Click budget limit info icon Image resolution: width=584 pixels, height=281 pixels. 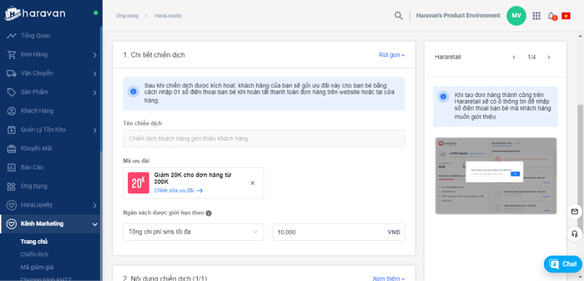coord(209,213)
